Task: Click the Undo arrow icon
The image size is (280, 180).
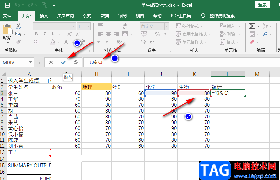Action: (17, 5)
